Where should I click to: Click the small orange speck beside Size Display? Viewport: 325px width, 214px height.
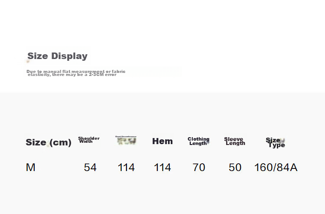28,61
